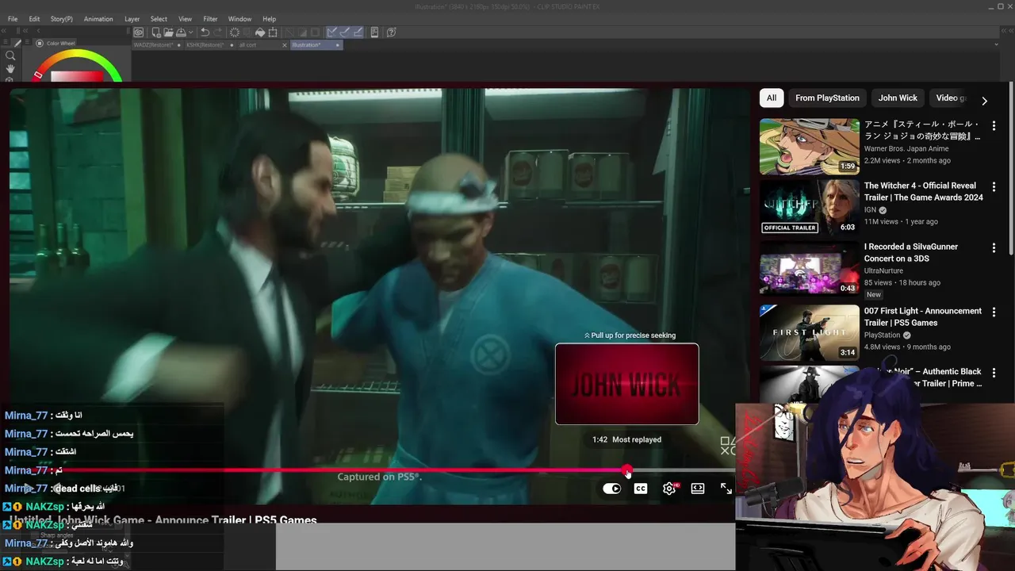Undo the last action in Clip Studio
The height and width of the screenshot is (571, 1015).
click(x=205, y=33)
